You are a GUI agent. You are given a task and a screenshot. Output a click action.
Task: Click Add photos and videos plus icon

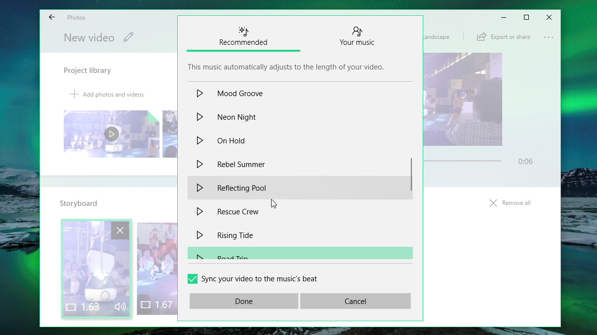pyautogui.click(x=74, y=94)
